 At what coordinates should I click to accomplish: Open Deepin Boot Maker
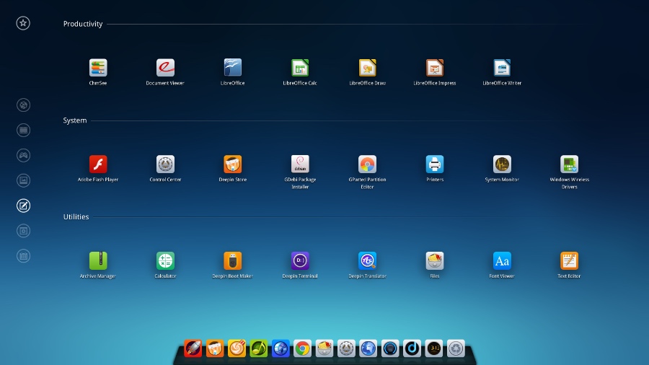[x=232, y=261]
